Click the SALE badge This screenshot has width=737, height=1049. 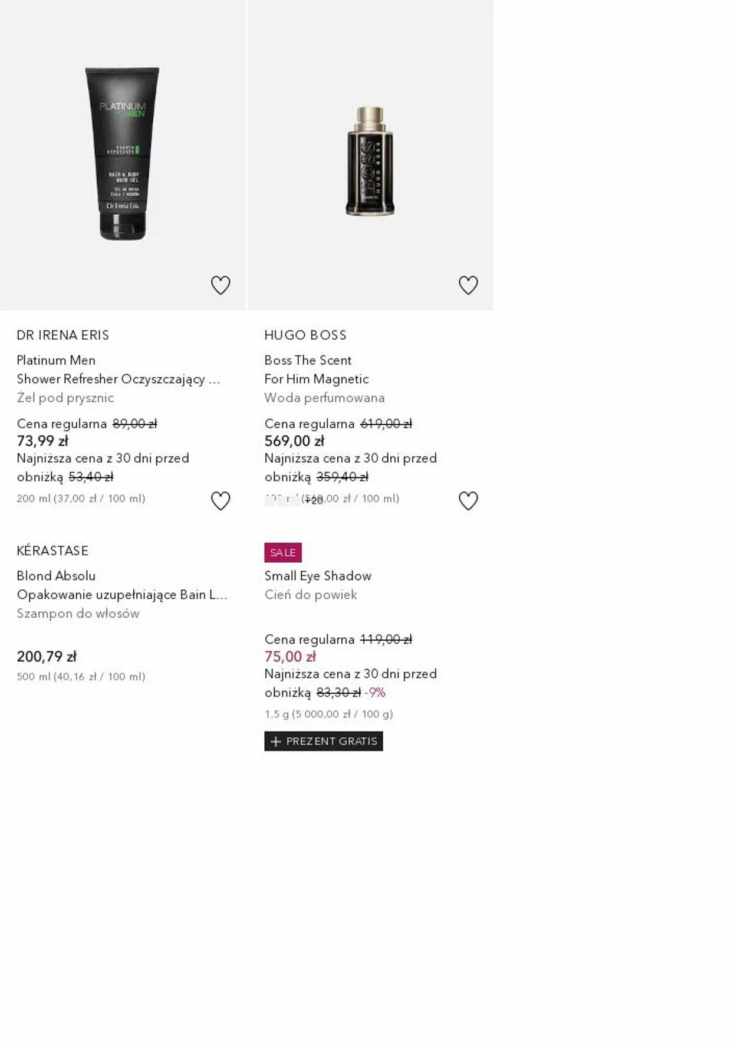[283, 553]
